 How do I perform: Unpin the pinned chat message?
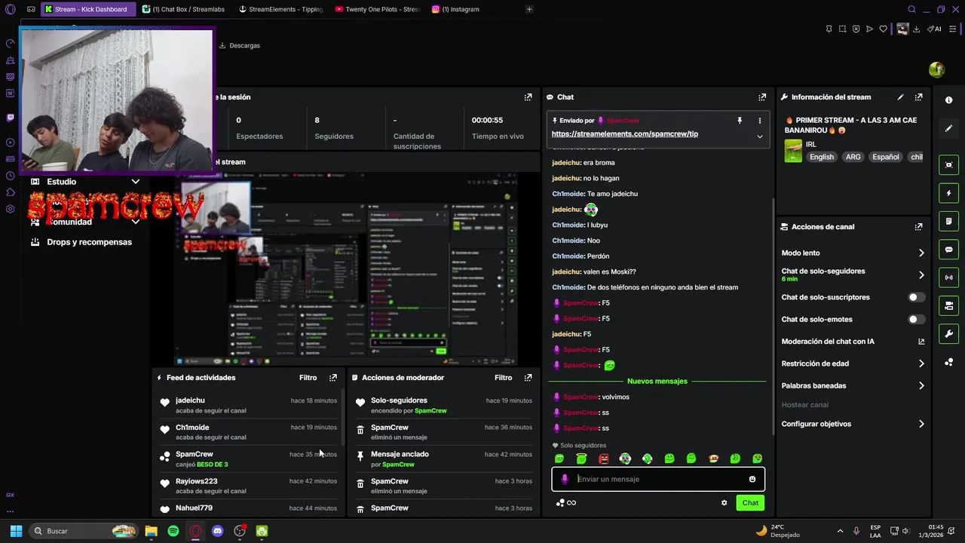[x=740, y=121]
